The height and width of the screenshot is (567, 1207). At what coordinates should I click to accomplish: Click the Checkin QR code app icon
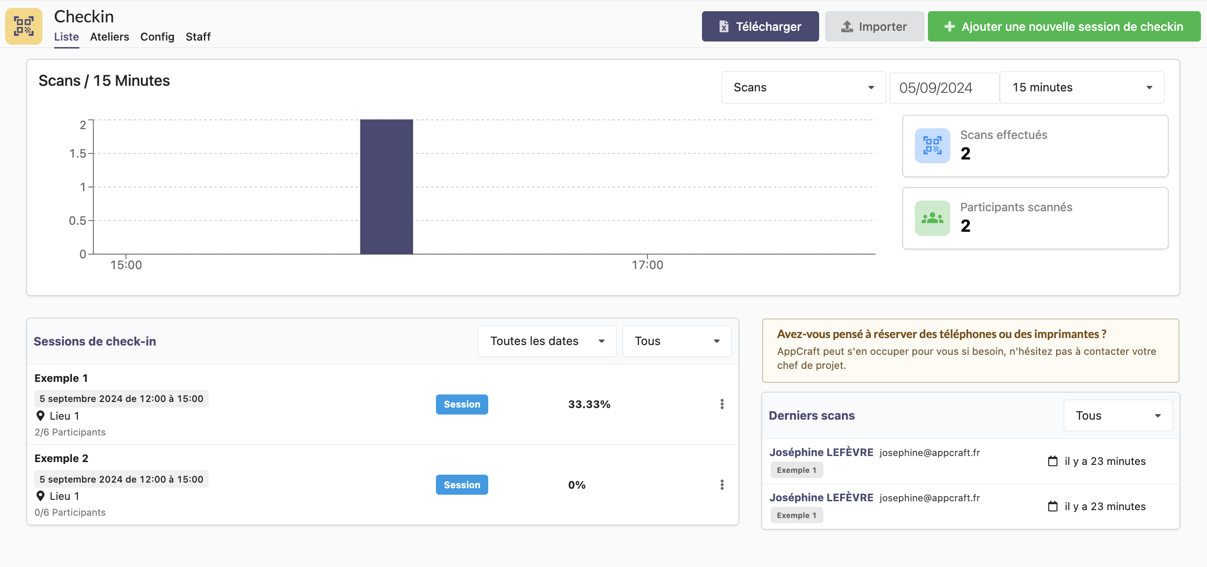23,26
